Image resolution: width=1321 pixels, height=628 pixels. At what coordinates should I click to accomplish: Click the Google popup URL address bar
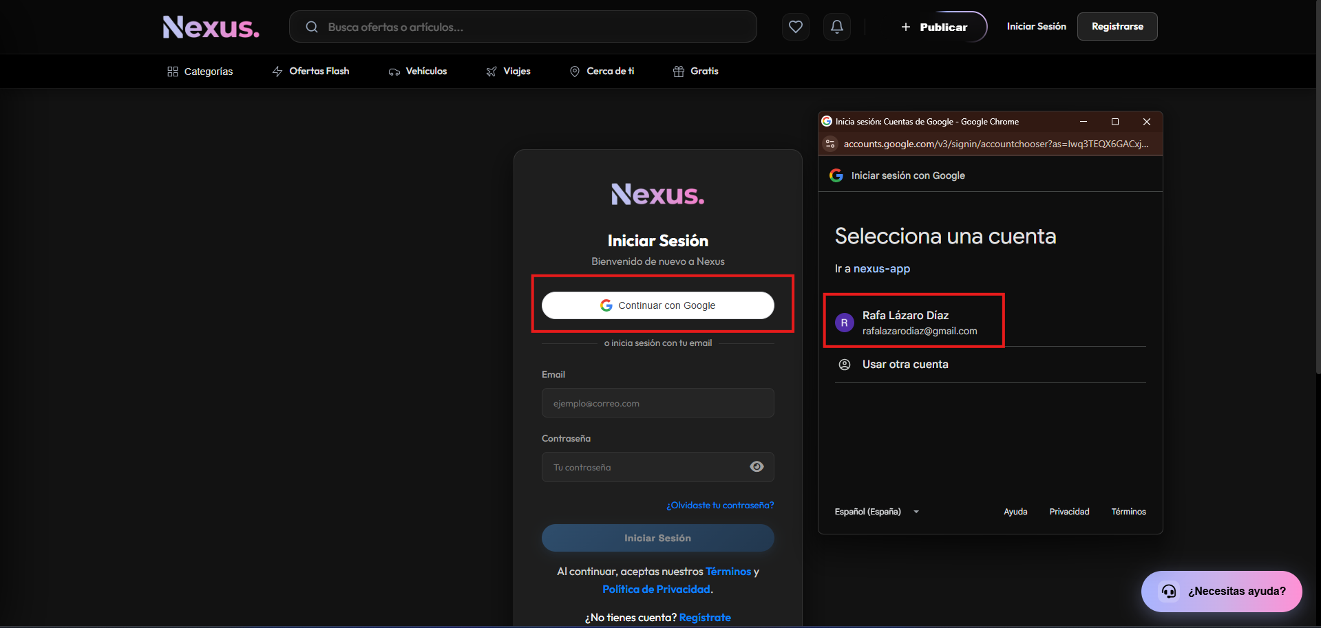(995, 144)
